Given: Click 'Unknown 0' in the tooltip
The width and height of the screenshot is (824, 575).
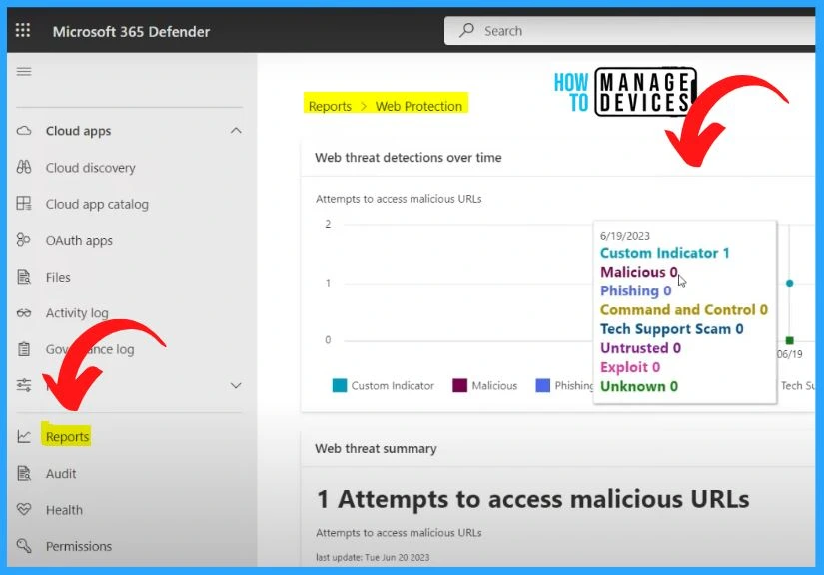Looking at the screenshot, I should pyautogui.click(x=639, y=386).
